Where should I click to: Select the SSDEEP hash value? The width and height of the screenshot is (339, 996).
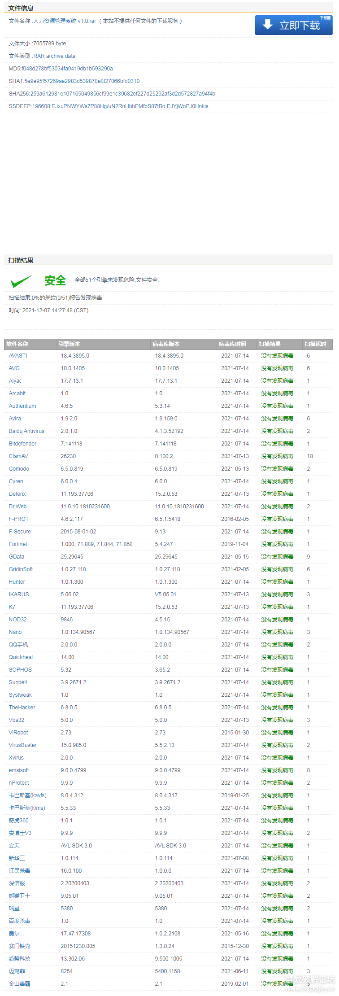[x=120, y=106]
